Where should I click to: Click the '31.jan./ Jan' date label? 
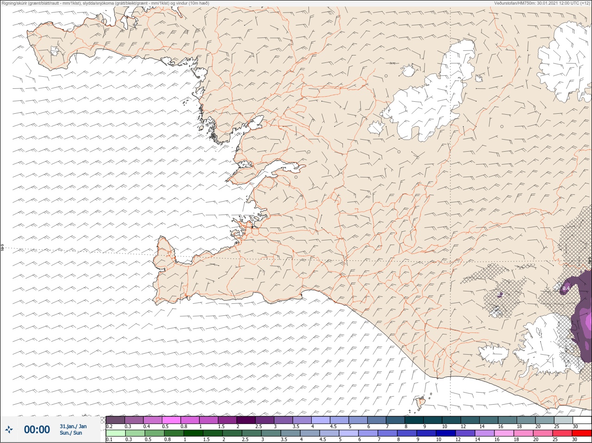(73, 426)
